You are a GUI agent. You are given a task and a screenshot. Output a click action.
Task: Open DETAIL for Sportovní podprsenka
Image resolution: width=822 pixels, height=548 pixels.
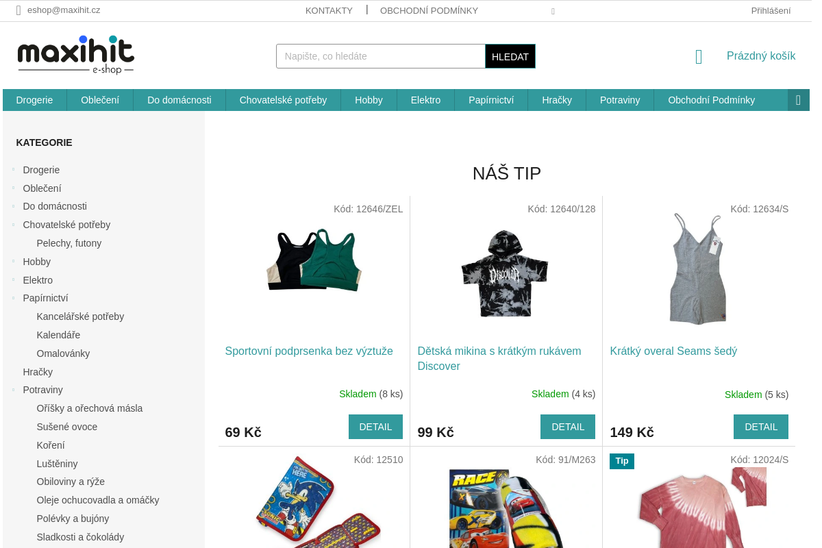point(375,427)
